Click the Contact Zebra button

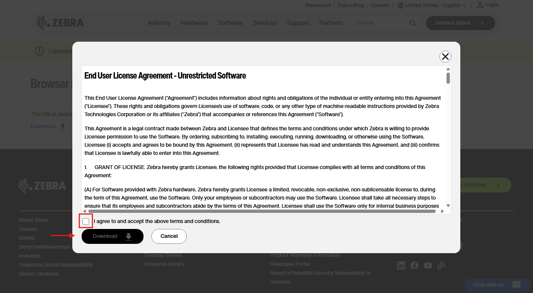click(460, 23)
